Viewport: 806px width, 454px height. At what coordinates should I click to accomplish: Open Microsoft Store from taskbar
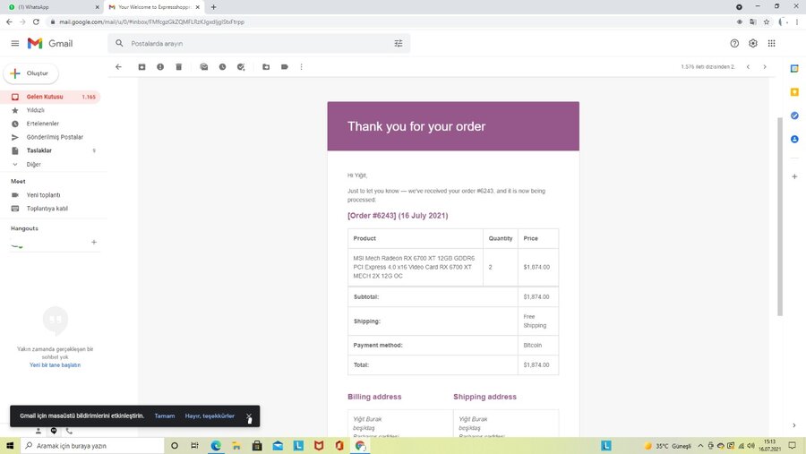(x=257, y=446)
